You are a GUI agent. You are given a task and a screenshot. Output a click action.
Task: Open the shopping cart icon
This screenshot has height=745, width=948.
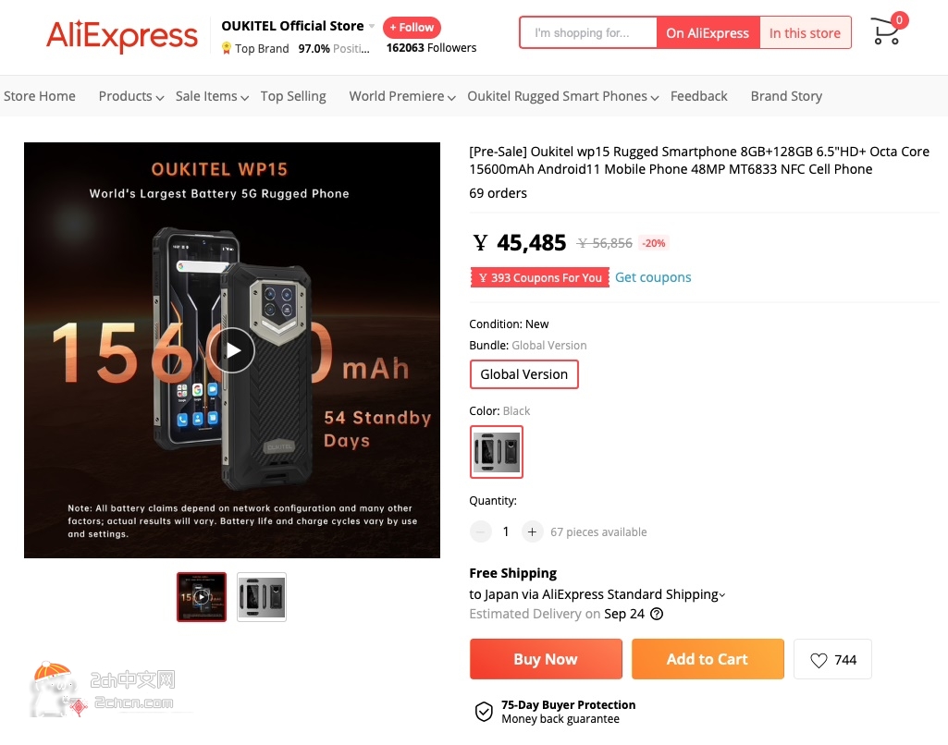(886, 31)
